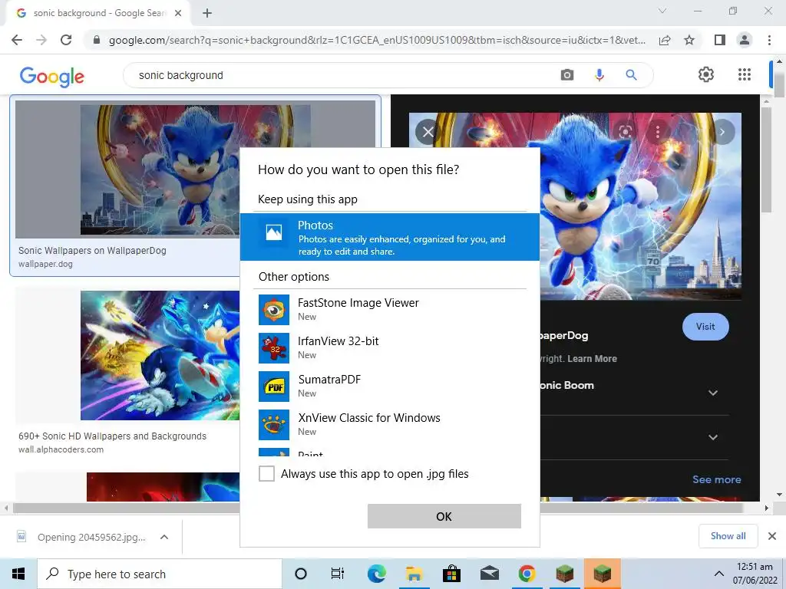
Task: Click the taskbar clock and date
Action: tap(755, 574)
